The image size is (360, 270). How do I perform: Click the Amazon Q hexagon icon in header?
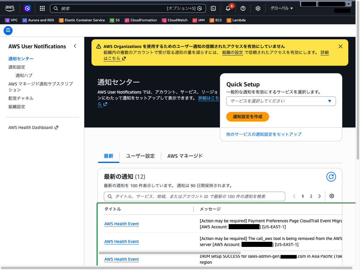pos(27,8)
